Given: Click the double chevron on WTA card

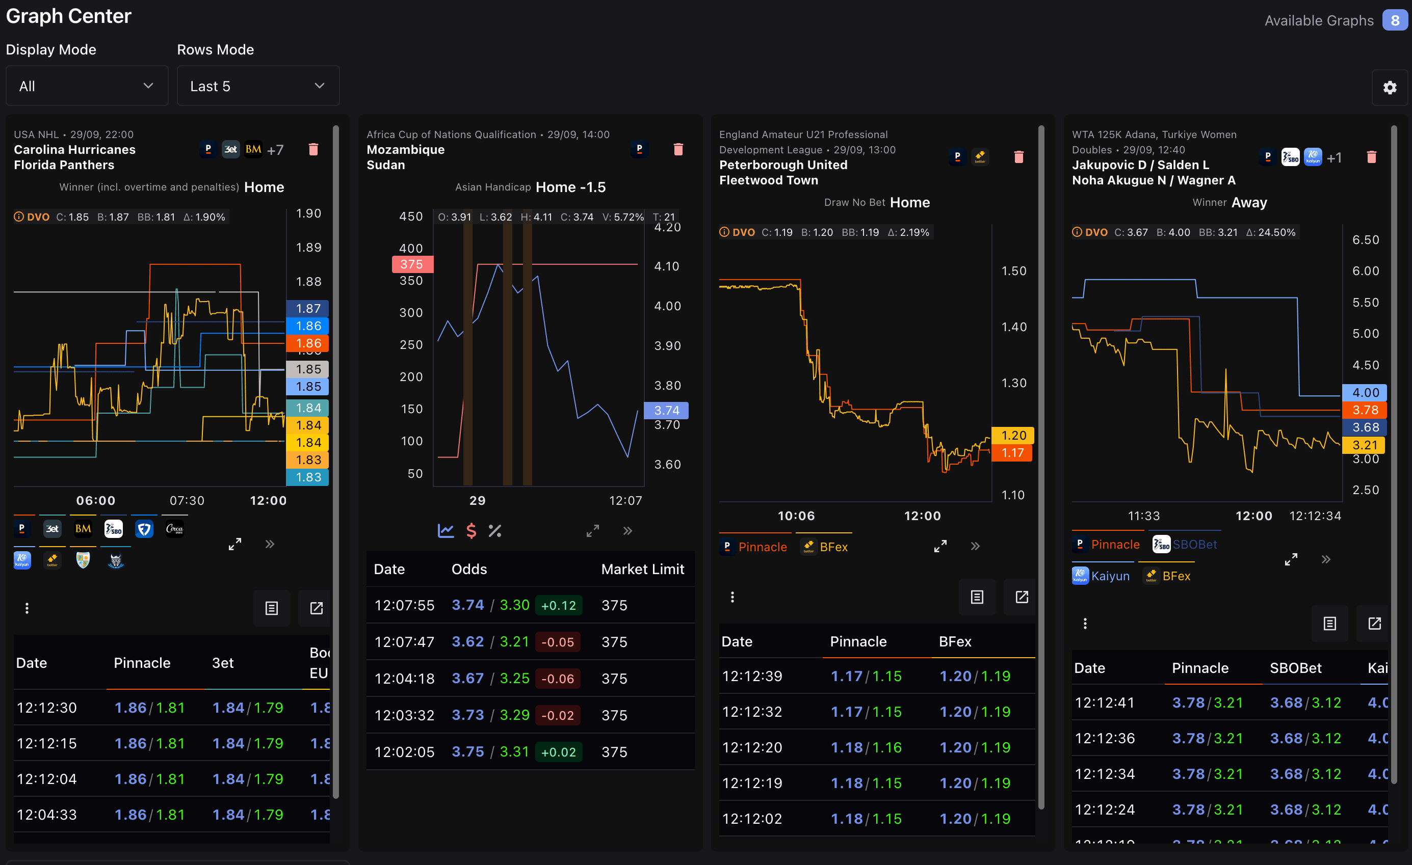Looking at the screenshot, I should pos(1326,559).
